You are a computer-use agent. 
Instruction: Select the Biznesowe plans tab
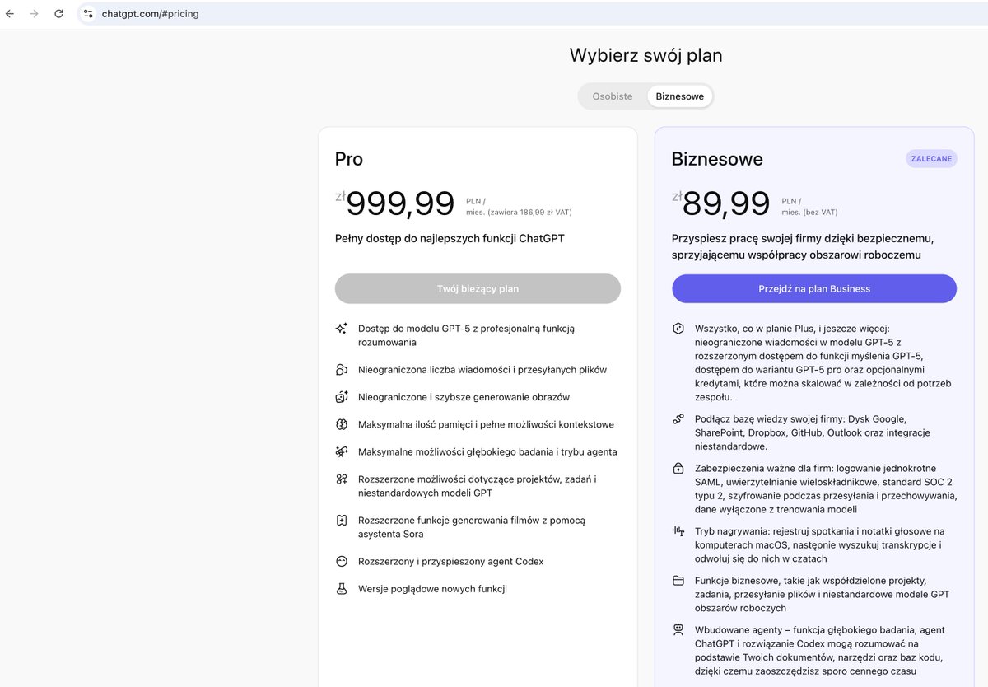(x=679, y=96)
